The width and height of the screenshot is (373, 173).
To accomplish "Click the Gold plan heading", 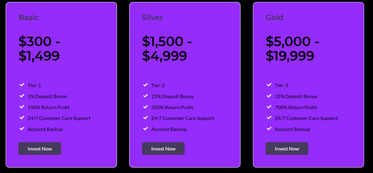I will click(274, 17).
